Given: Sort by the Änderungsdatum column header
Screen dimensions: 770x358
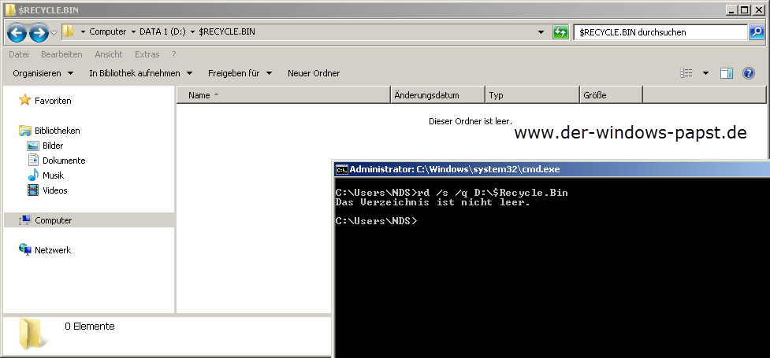Looking at the screenshot, I should (437, 95).
